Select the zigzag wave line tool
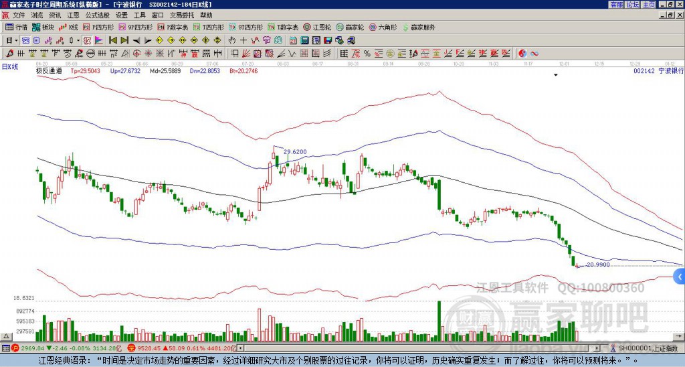This screenshot has height=367, width=685. pyautogui.click(x=292, y=54)
